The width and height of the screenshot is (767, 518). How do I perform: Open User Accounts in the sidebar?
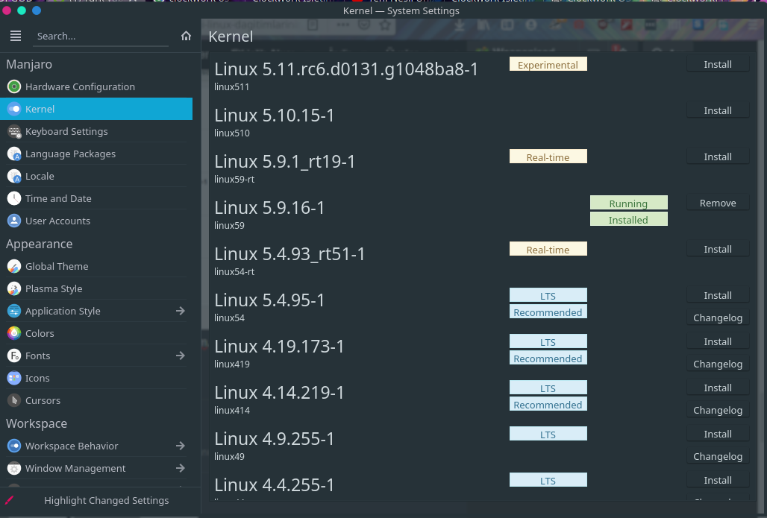coord(96,221)
